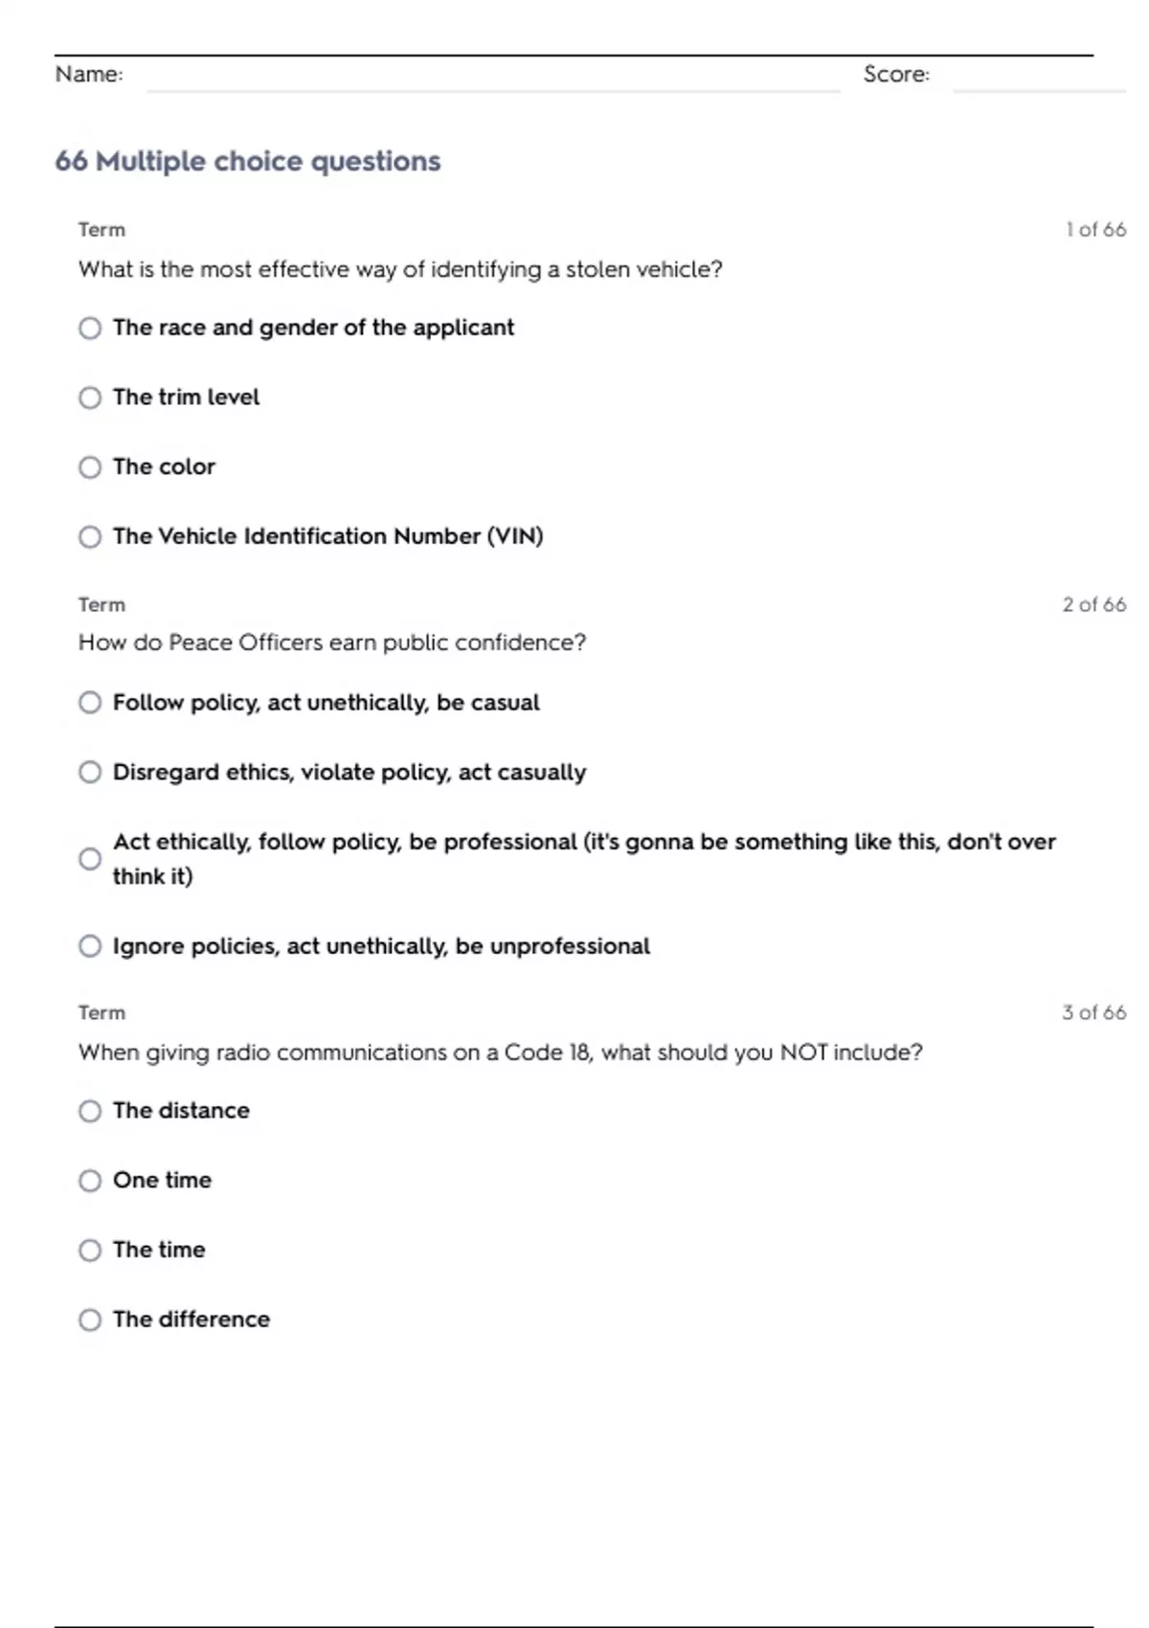Image resolution: width=1149 pixels, height=1628 pixels.
Task: Click the '66 Multiple choice questions' heading
Action: pyautogui.click(x=248, y=161)
